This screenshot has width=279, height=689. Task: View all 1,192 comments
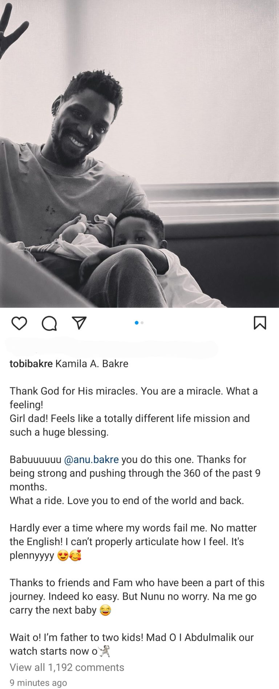67,667
